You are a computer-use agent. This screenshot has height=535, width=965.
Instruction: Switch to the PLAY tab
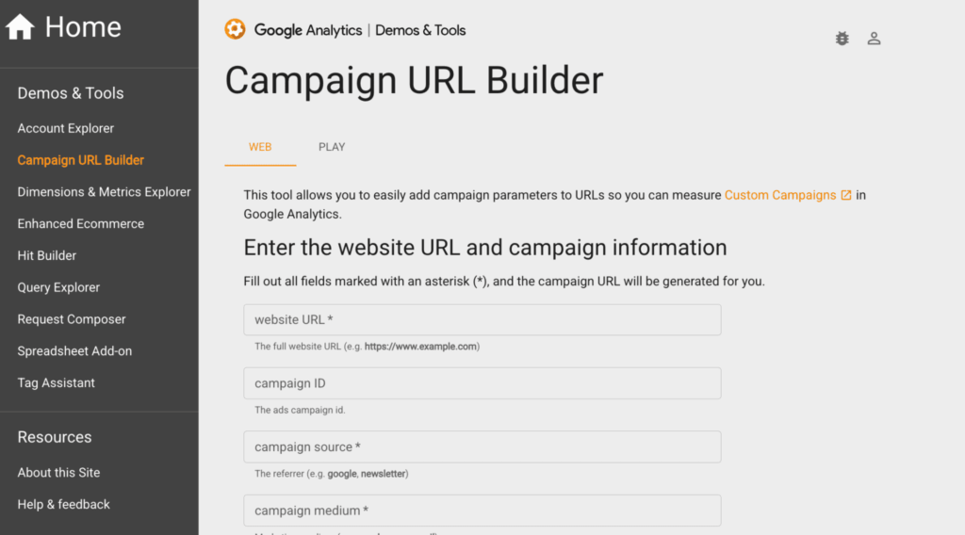click(332, 147)
